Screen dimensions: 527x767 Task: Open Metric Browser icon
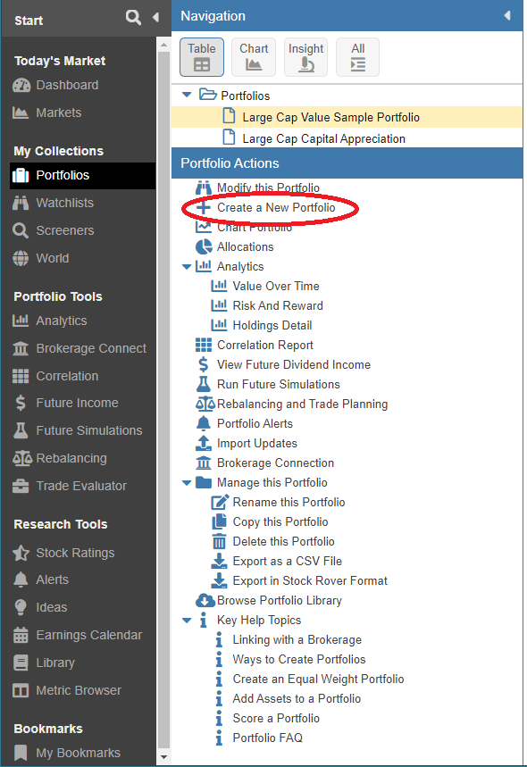(x=21, y=690)
